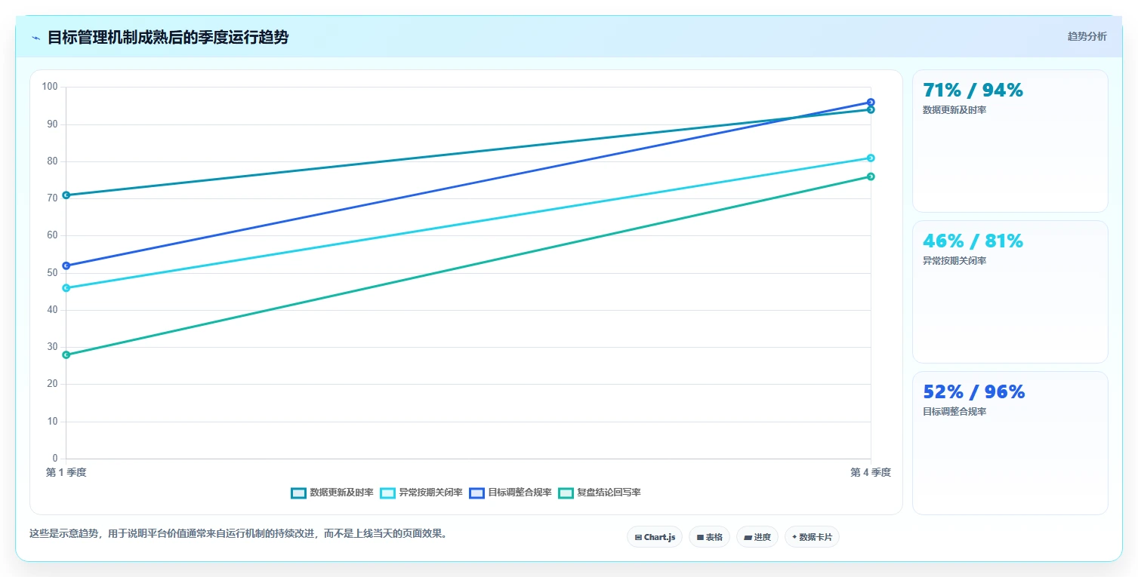The width and height of the screenshot is (1138, 577).
Task: Click 复盘结论回写率 fourth-quarter data point at 76
Action: coord(871,176)
